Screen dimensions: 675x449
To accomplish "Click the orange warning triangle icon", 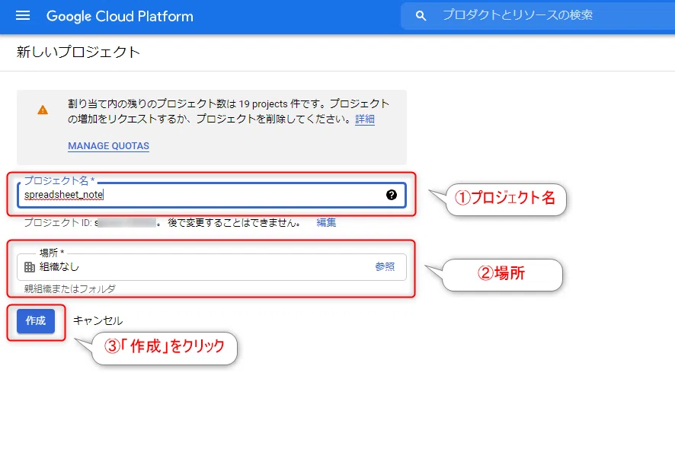I will pos(43,110).
